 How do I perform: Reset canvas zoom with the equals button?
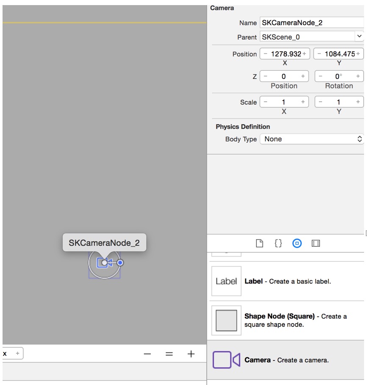pos(169,353)
